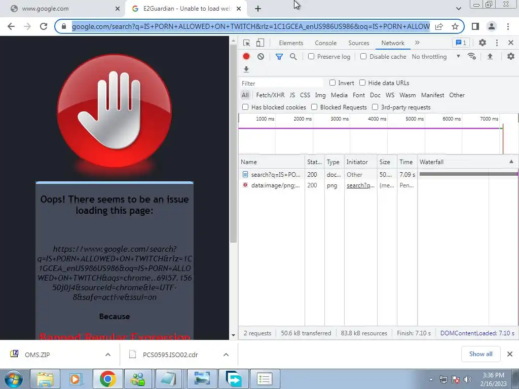Click the import HAR upload icon
Screen dimensions: 519x389
pyautogui.click(x=490, y=57)
